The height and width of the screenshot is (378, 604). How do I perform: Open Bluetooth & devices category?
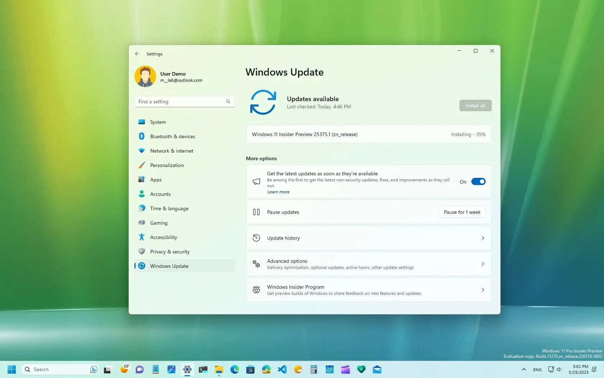click(x=184, y=136)
